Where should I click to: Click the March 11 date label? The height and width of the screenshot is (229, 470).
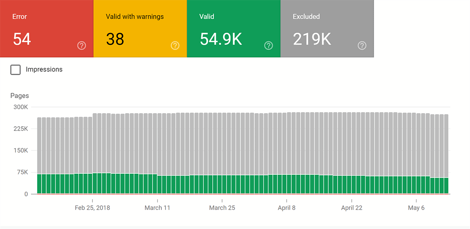pos(157,208)
